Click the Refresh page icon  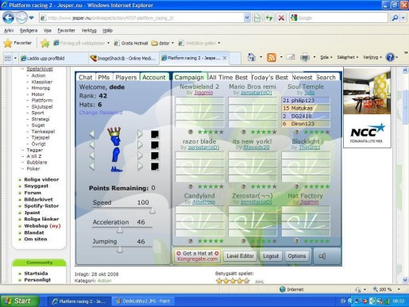click(269, 18)
